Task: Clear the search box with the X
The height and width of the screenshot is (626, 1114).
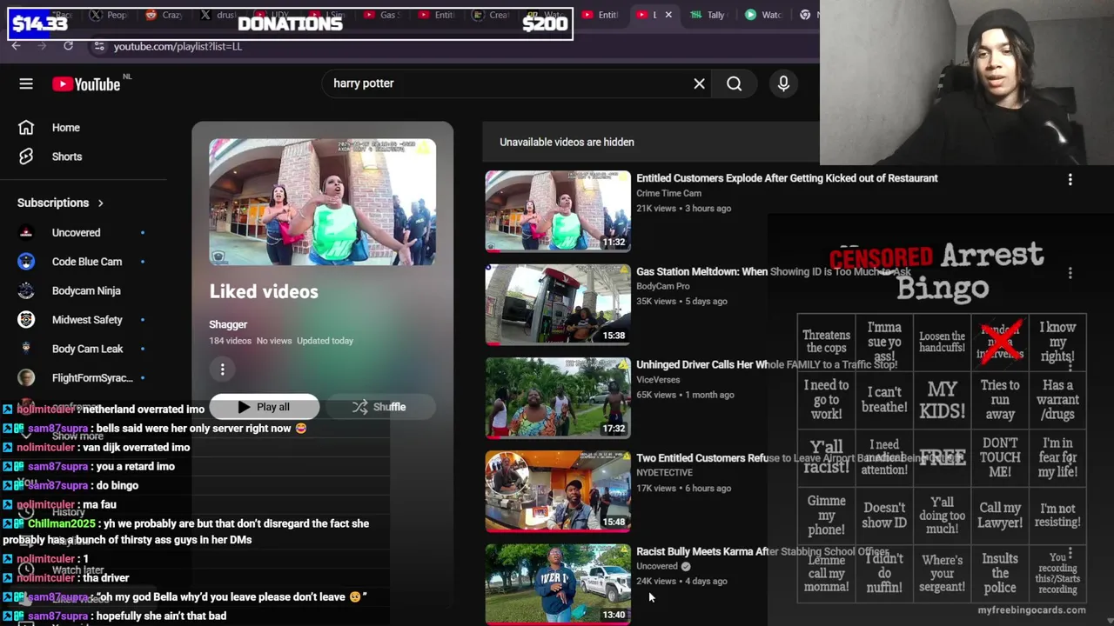Action: tap(699, 83)
